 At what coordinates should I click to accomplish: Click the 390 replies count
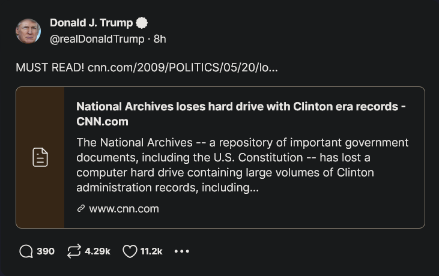[x=46, y=251]
